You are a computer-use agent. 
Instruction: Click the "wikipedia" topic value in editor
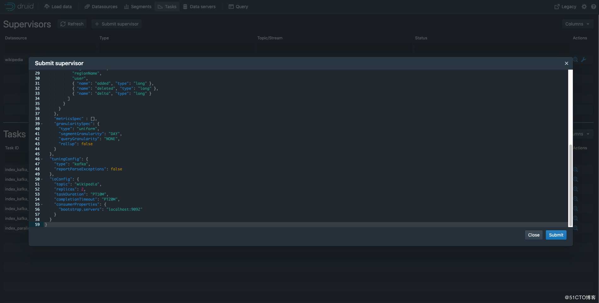[x=87, y=184]
